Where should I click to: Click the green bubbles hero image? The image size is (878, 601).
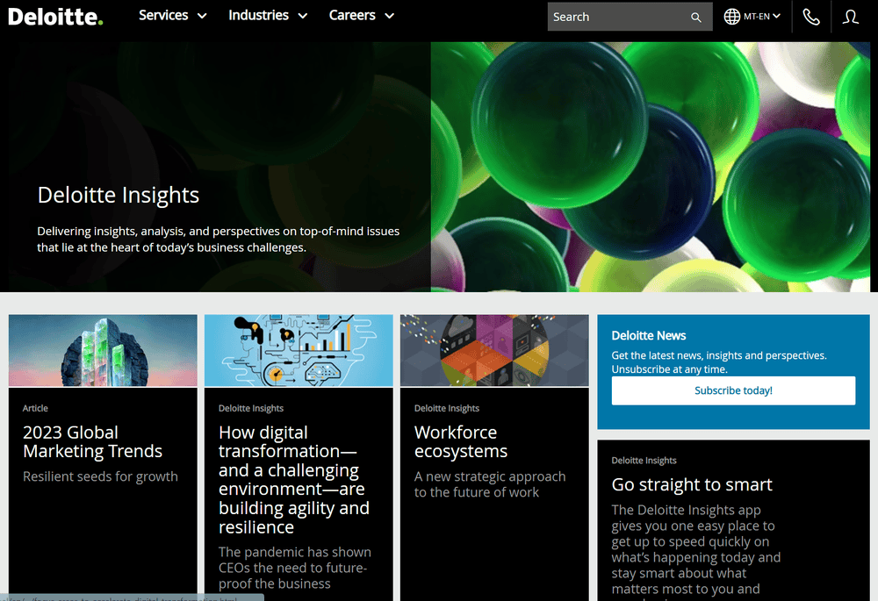click(654, 167)
